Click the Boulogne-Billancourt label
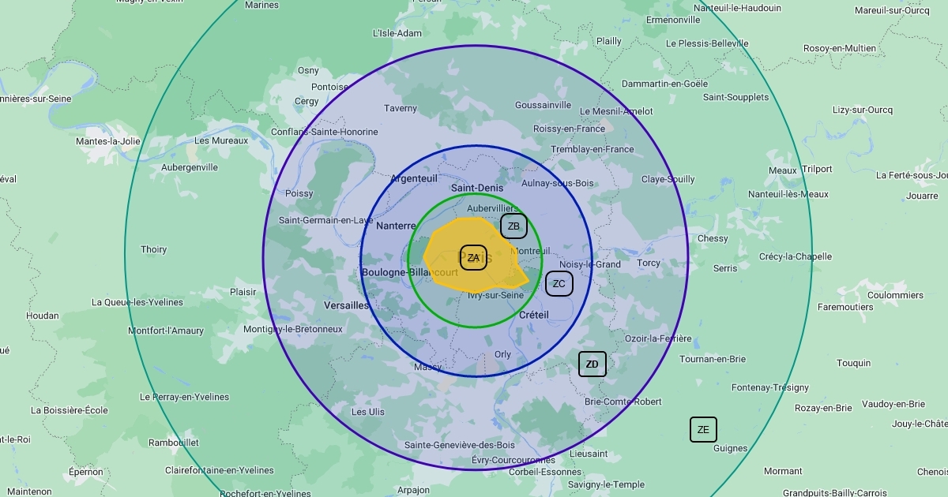Image resolution: width=948 pixels, height=497 pixels. pos(409,272)
